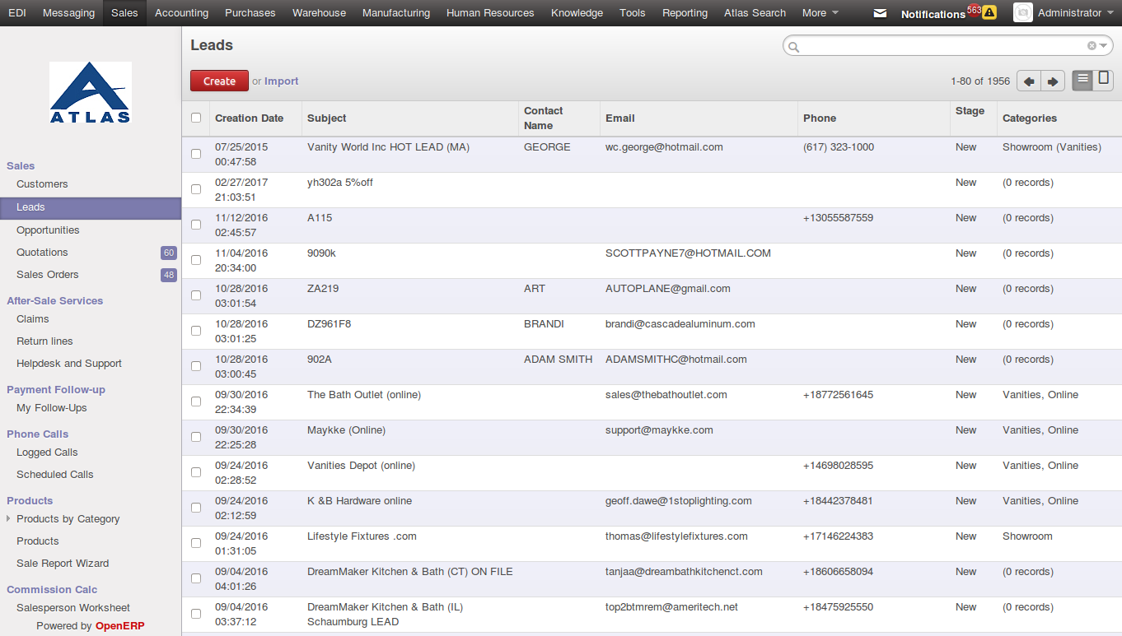Open the Warehouse top menu
Screen dimensions: 1122x636
point(319,13)
